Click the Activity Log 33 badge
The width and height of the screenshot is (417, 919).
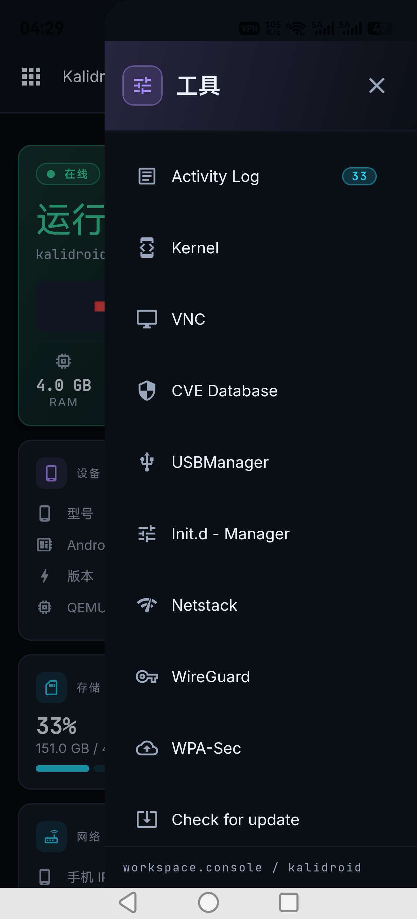click(x=359, y=176)
